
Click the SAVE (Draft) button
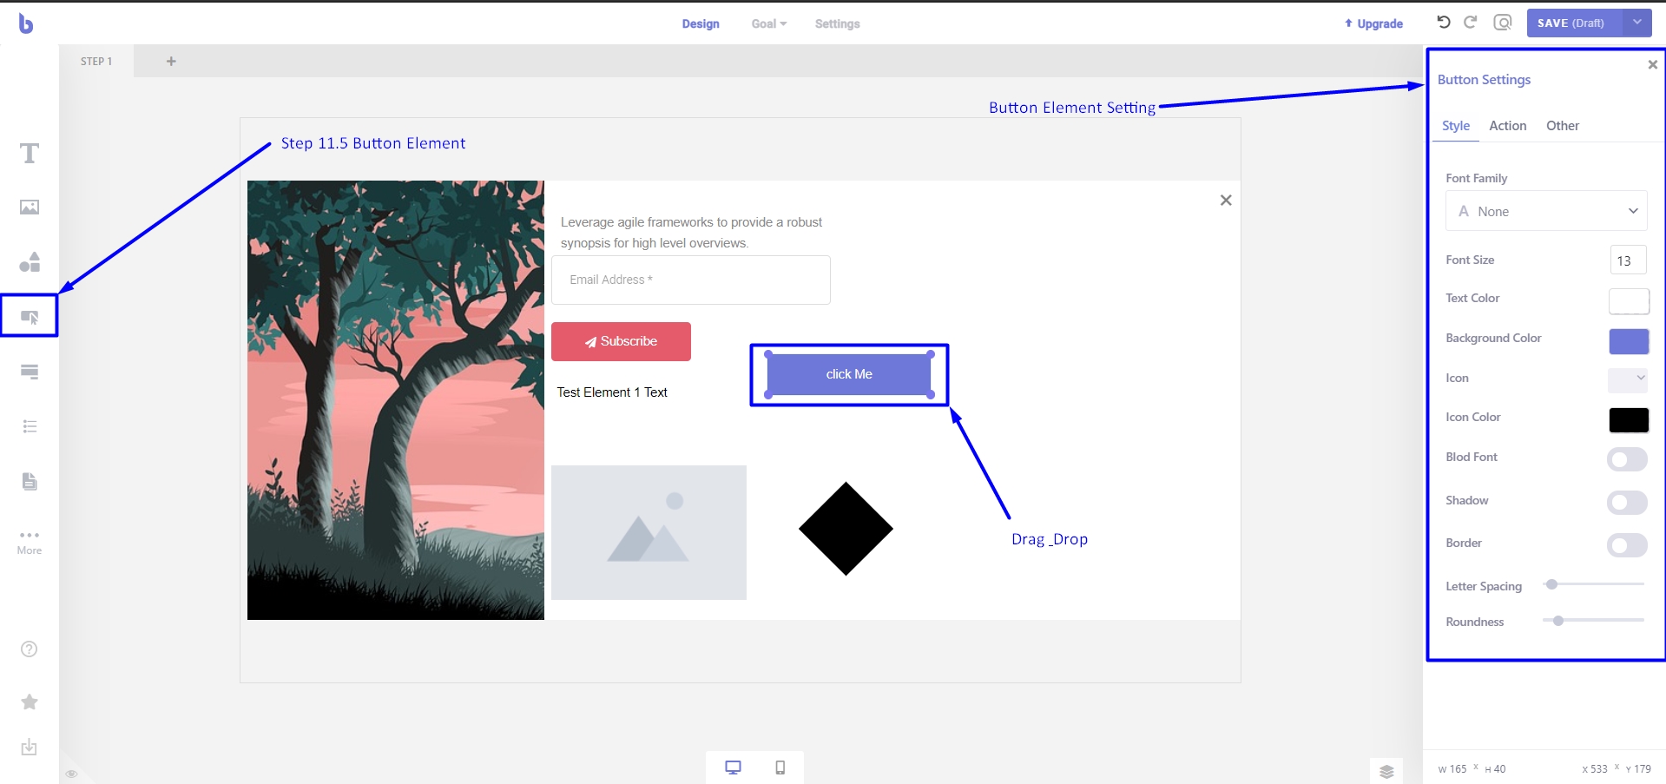click(1575, 23)
